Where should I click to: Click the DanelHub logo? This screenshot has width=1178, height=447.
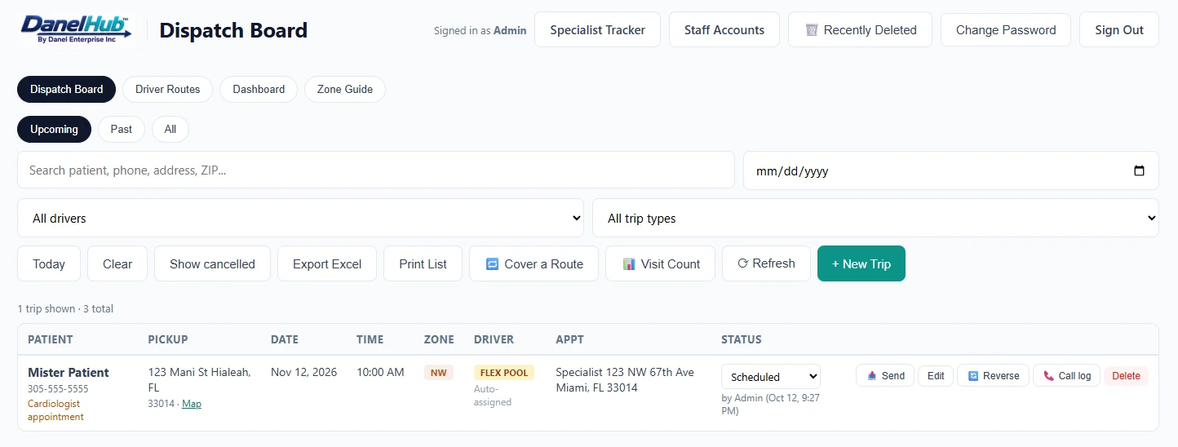(75, 29)
